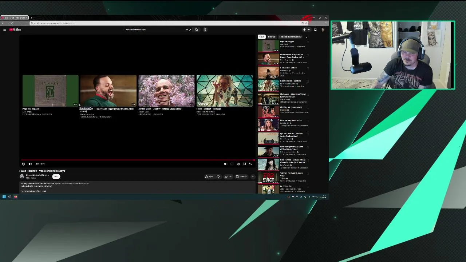Open Haloo Helsinki Official channel avatar
This screenshot has height=262, width=466.
[22, 176]
